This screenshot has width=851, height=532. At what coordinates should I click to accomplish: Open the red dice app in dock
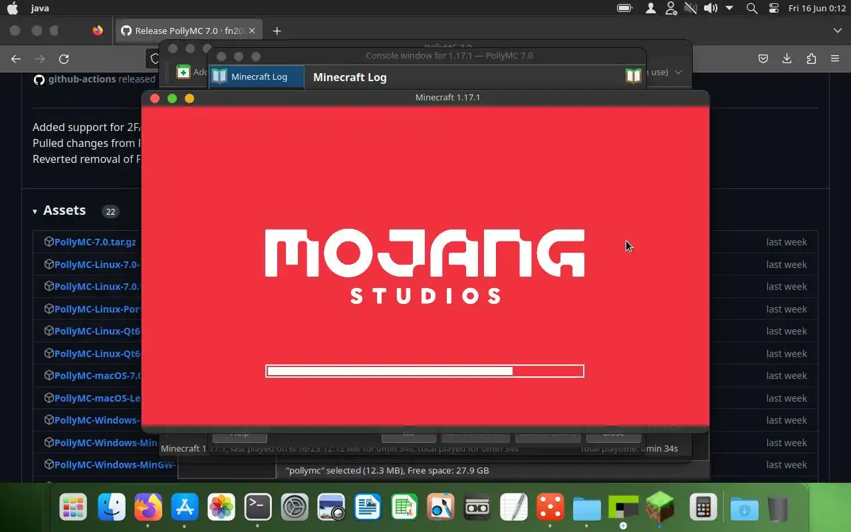click(550, 508)
